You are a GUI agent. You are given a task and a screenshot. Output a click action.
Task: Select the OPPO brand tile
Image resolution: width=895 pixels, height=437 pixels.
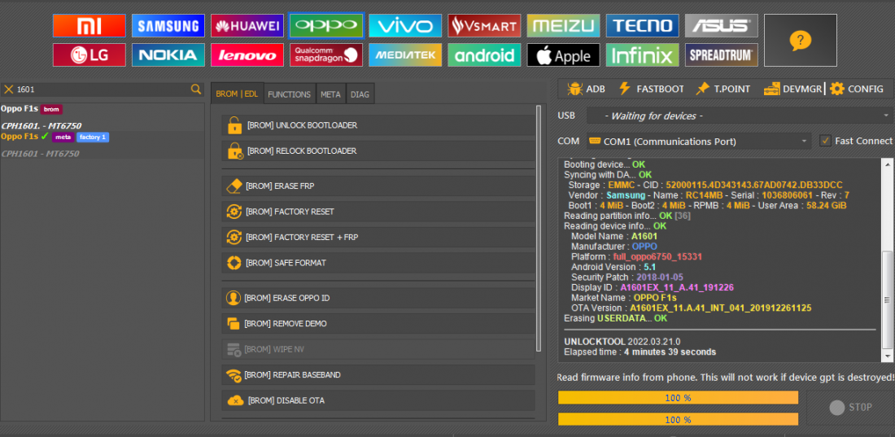tap(326, 26)
